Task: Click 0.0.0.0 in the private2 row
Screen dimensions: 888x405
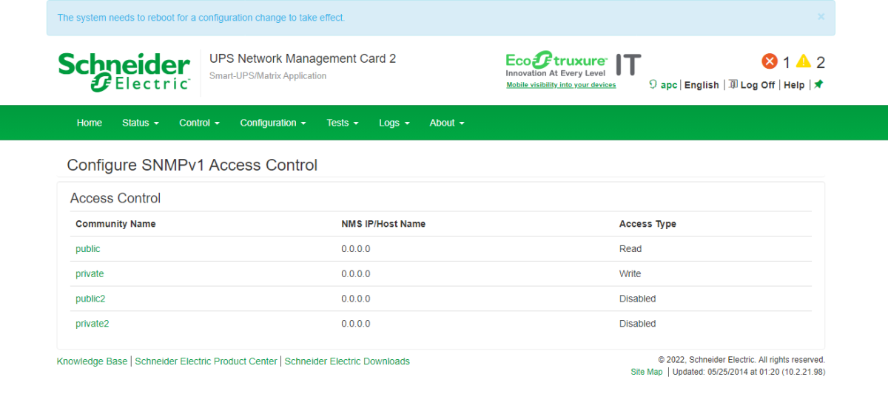Action: [356, 324]
